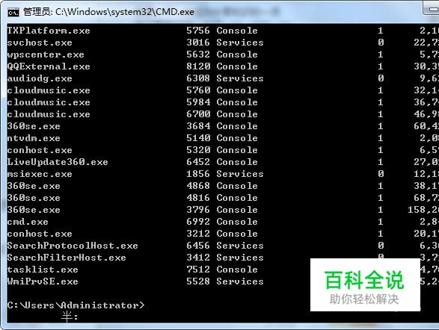Click the window title C:\Windows\system32\CMD.exe
This screenshot has height=330, width=439.
(x=125, y=12)
